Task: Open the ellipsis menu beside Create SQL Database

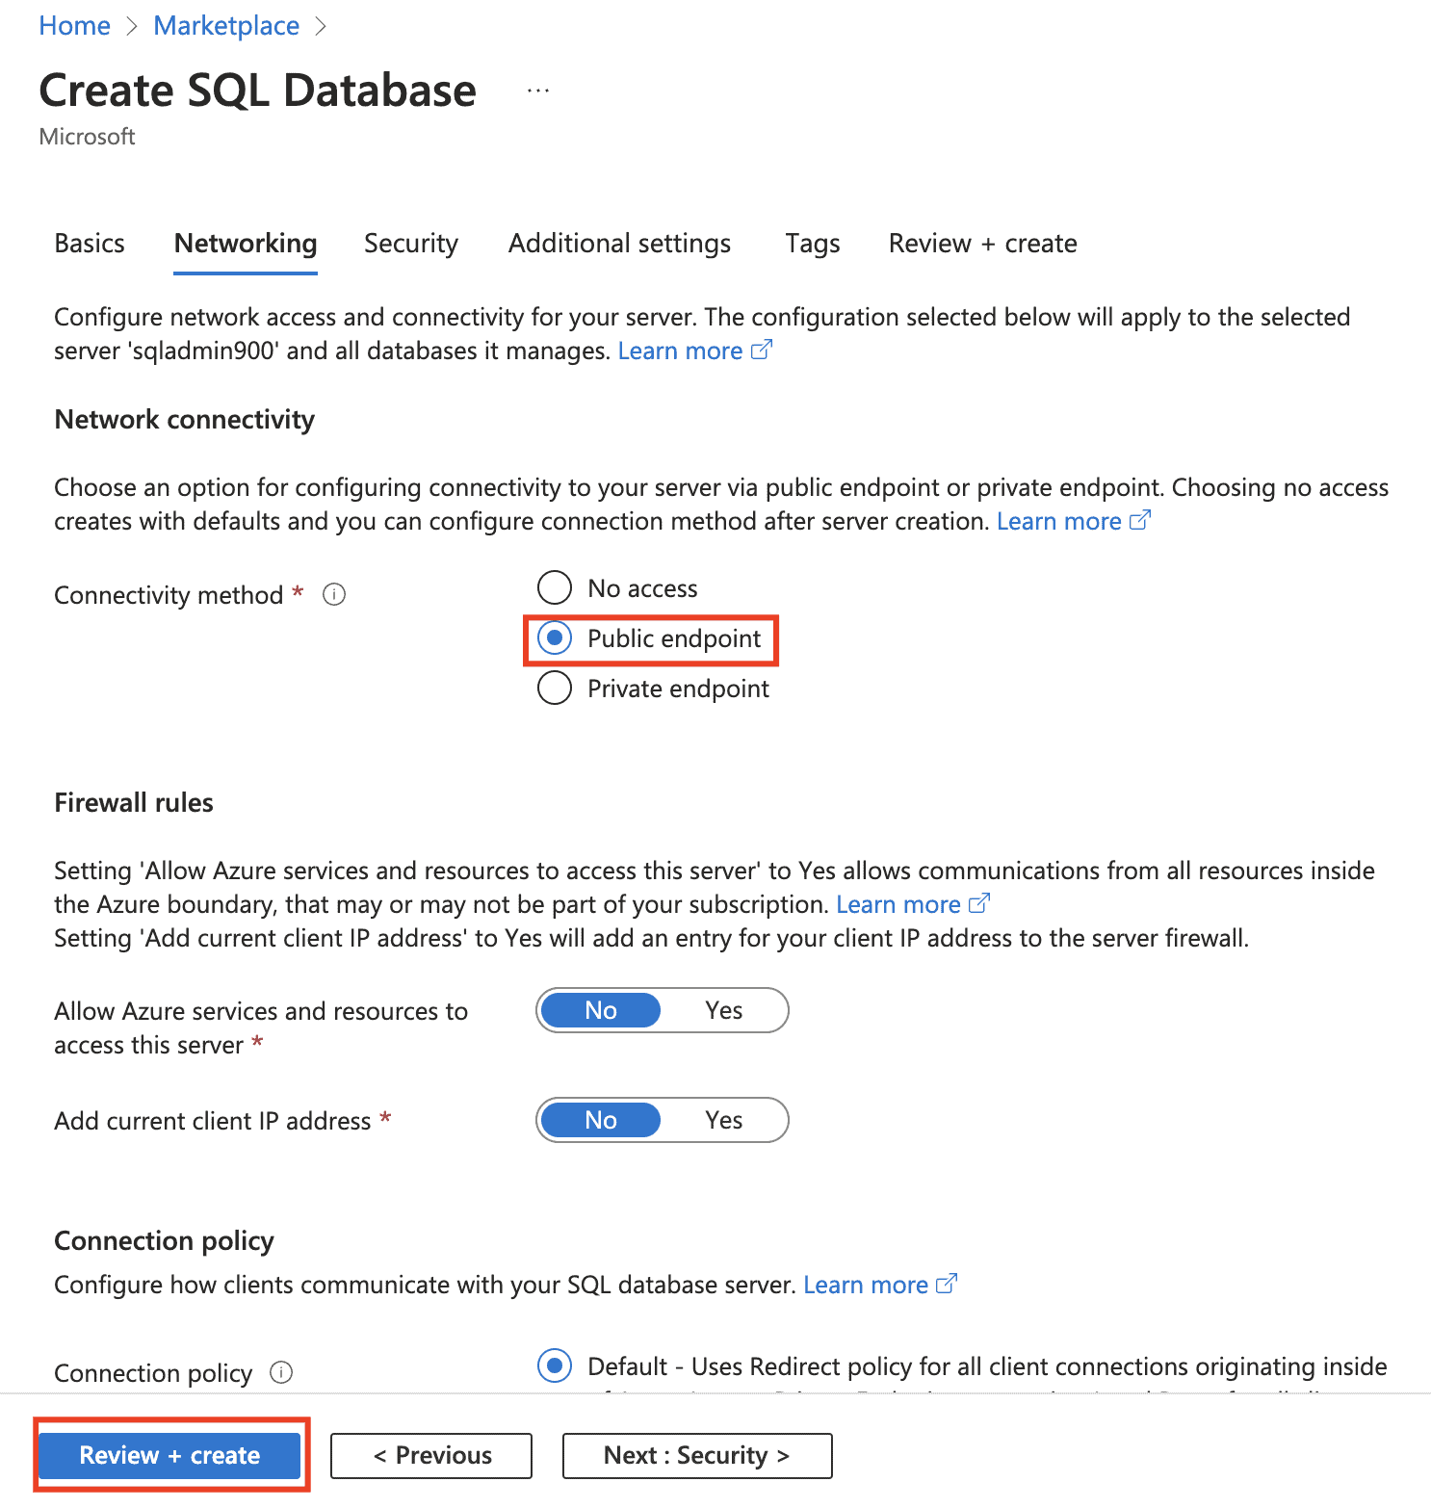Action: pyautogui.click(x=538, y=91)
